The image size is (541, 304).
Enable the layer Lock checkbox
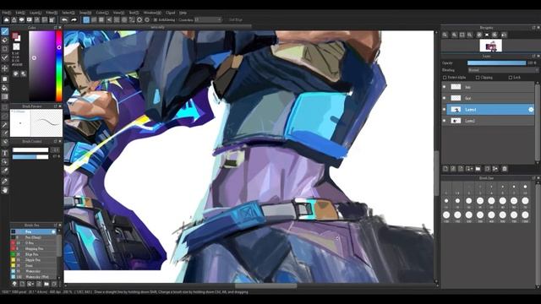coord(510,78)
